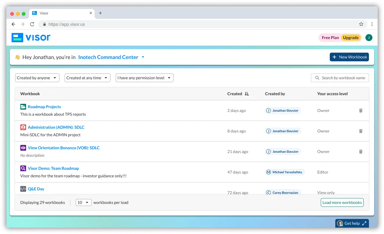Delete the Roadmap Projects workbook with trash icon
This screenshot has height=234, width=384.
click(x=361, y=110)
